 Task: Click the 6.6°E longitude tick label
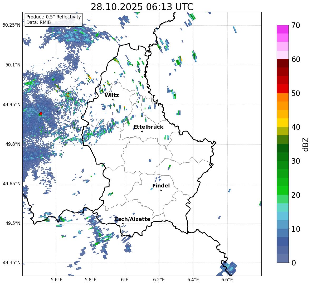(x=227, y=279)
